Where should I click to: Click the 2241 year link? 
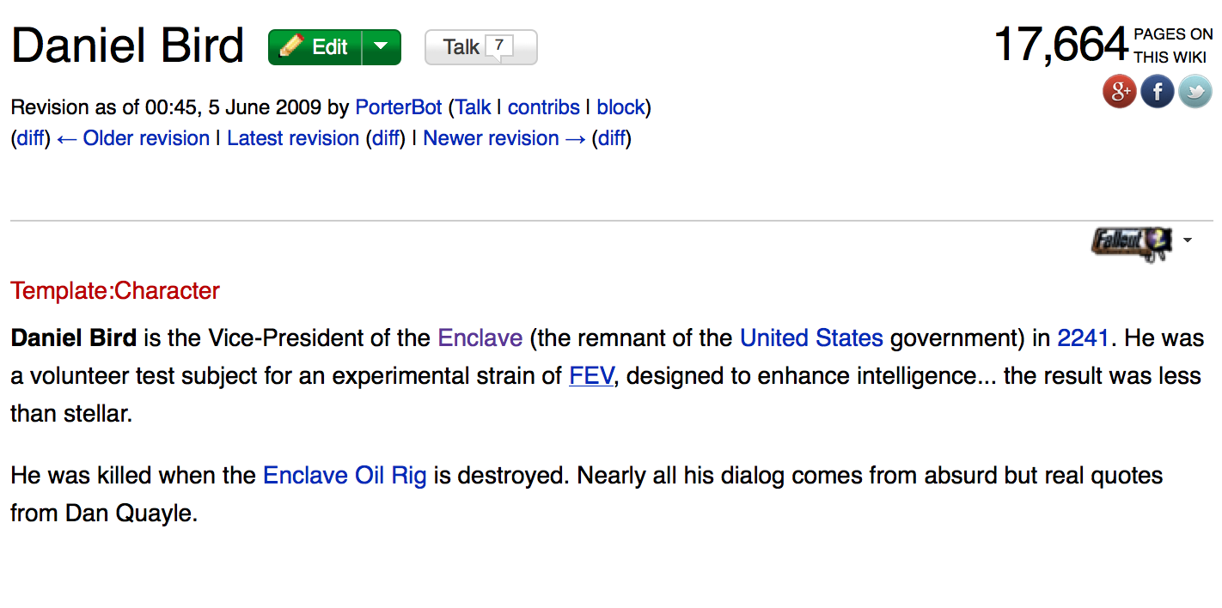coord(1083,337)
